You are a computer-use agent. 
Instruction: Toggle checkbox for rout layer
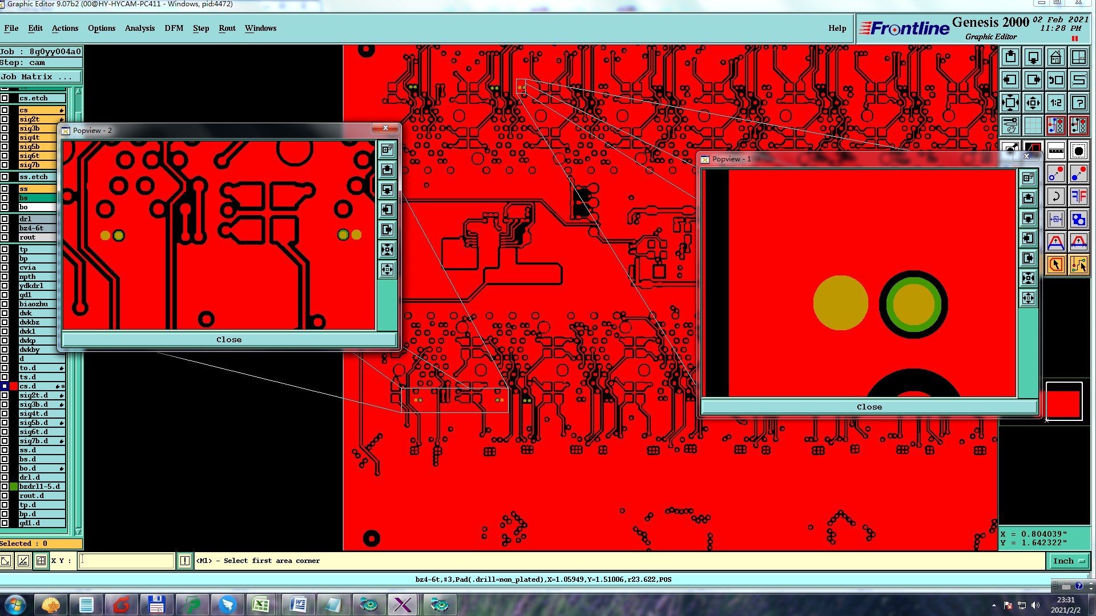[x=5, y=237]
